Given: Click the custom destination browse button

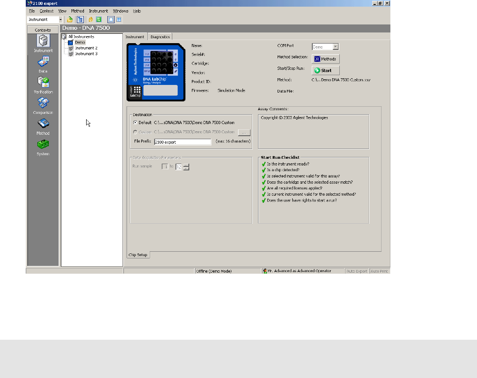Looking at the screenshot, I should 244,133.
